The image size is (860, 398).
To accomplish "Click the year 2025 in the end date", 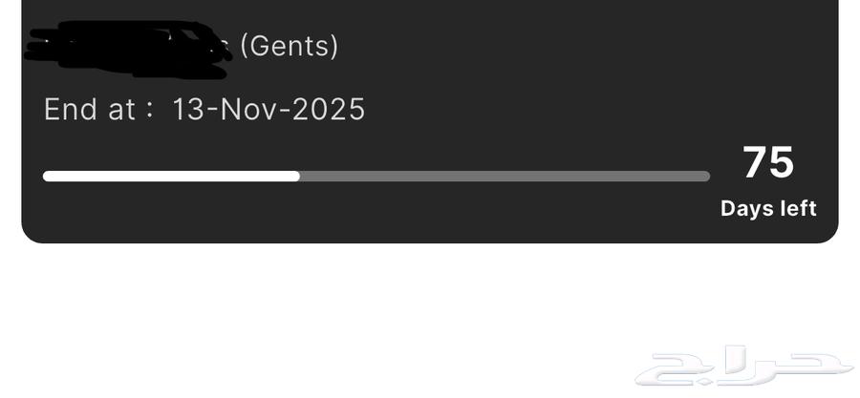I will [329, 109].
